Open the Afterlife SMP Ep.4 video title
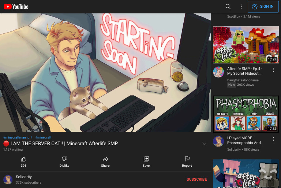 (245, 71)
